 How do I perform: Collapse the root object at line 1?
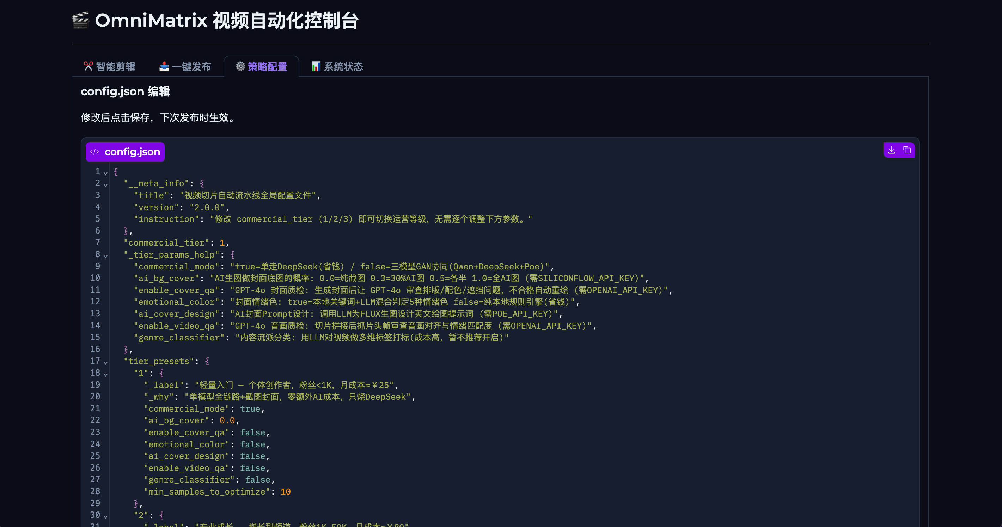(105, 173)
